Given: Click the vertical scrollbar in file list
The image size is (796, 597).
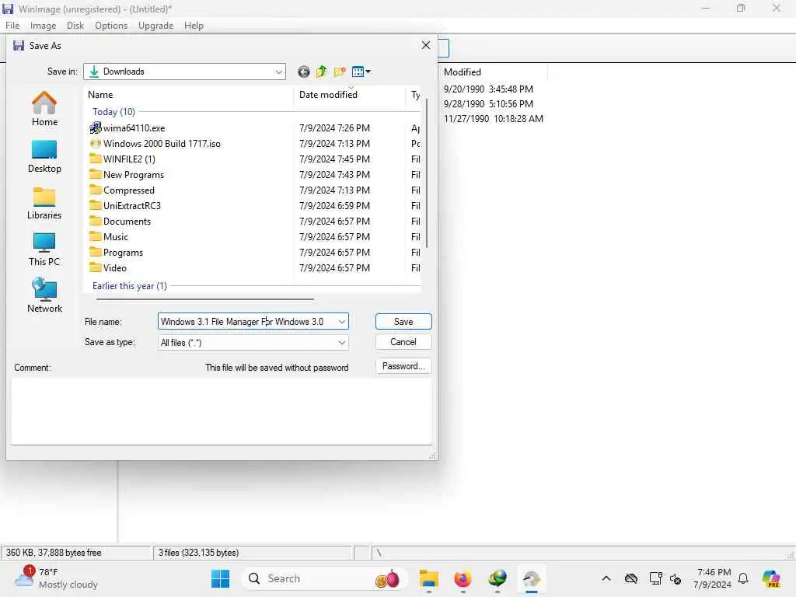Looking at the screenshot, I should click(x=427, y=173).
